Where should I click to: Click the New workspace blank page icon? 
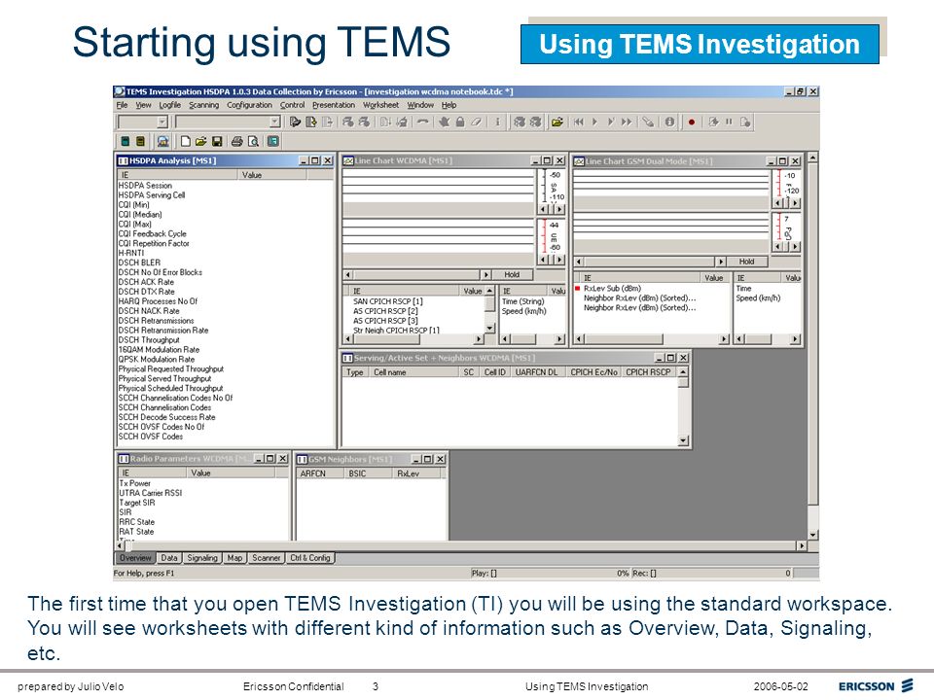(x=185, y=141)
